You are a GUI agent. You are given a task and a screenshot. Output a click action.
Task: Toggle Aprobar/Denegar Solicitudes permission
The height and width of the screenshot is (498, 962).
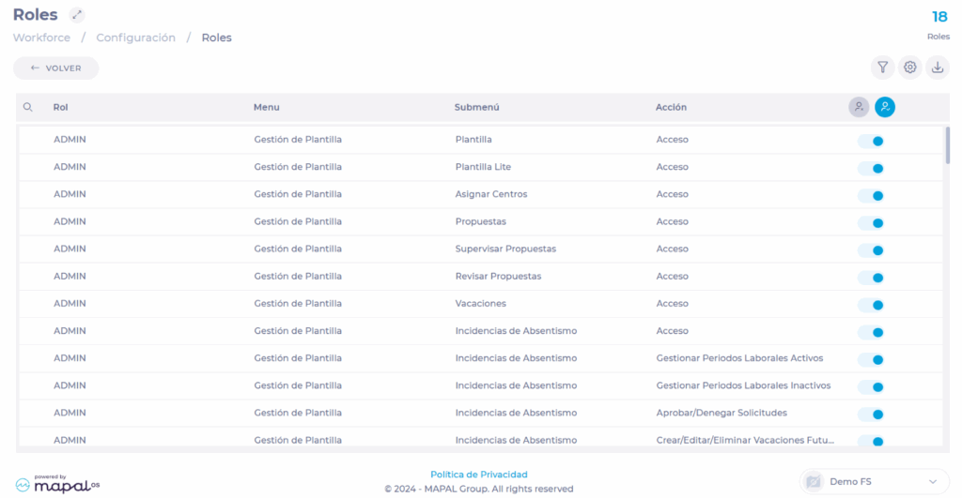[871, 414]
